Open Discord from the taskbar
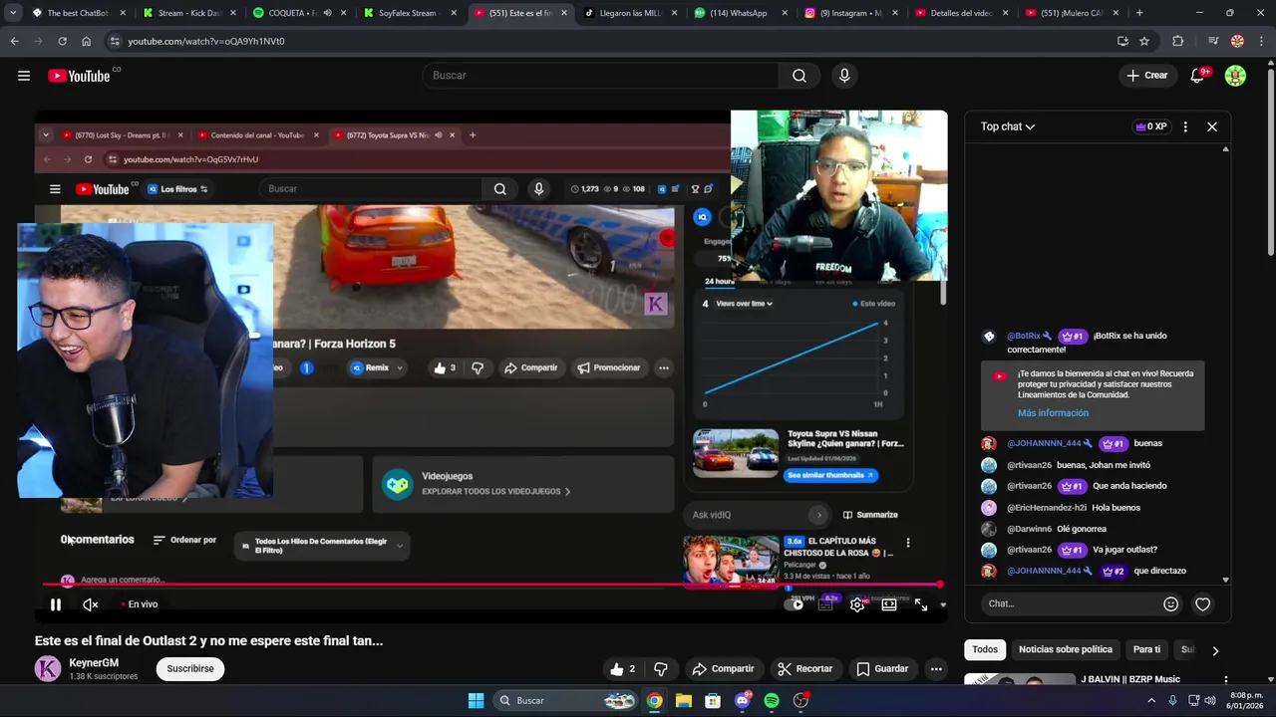Screen dimensions: 1276x717 pos(742,701)
